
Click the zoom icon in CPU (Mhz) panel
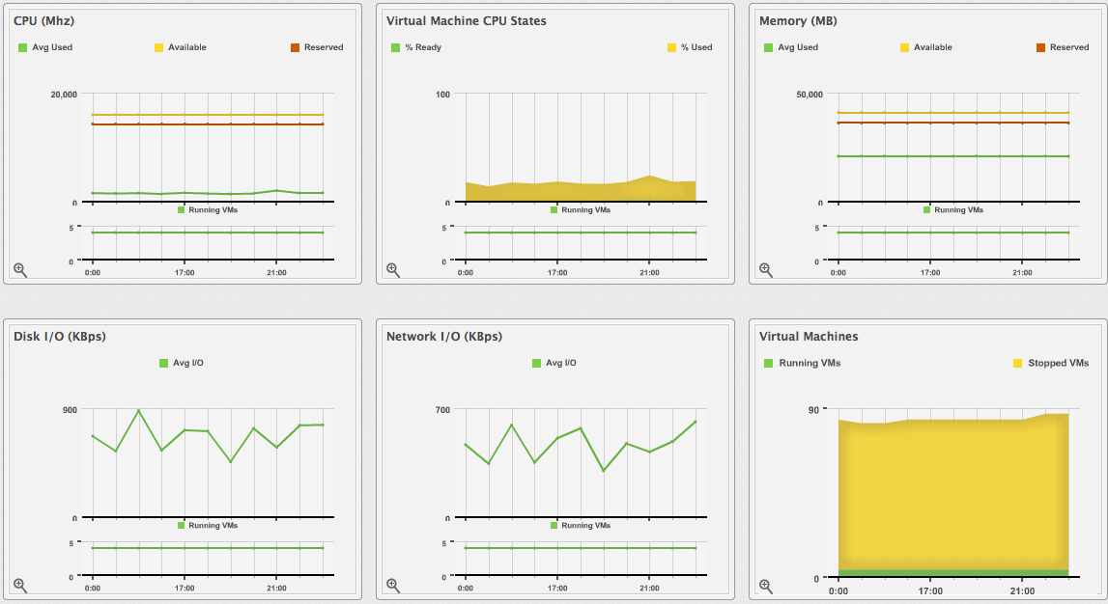(20, 270)
